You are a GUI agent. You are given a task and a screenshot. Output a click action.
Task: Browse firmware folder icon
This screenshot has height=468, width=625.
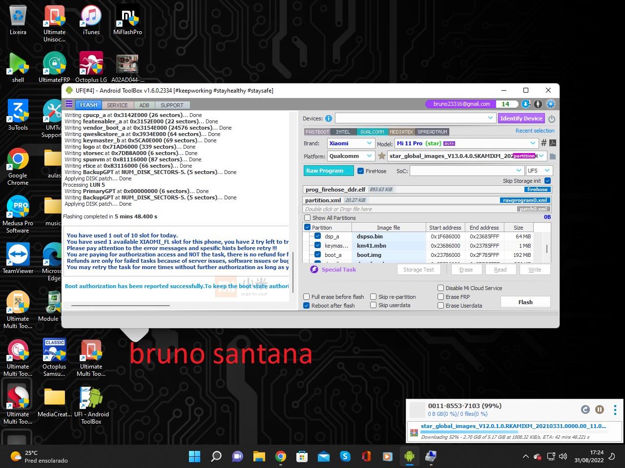(x=552, y=156)
